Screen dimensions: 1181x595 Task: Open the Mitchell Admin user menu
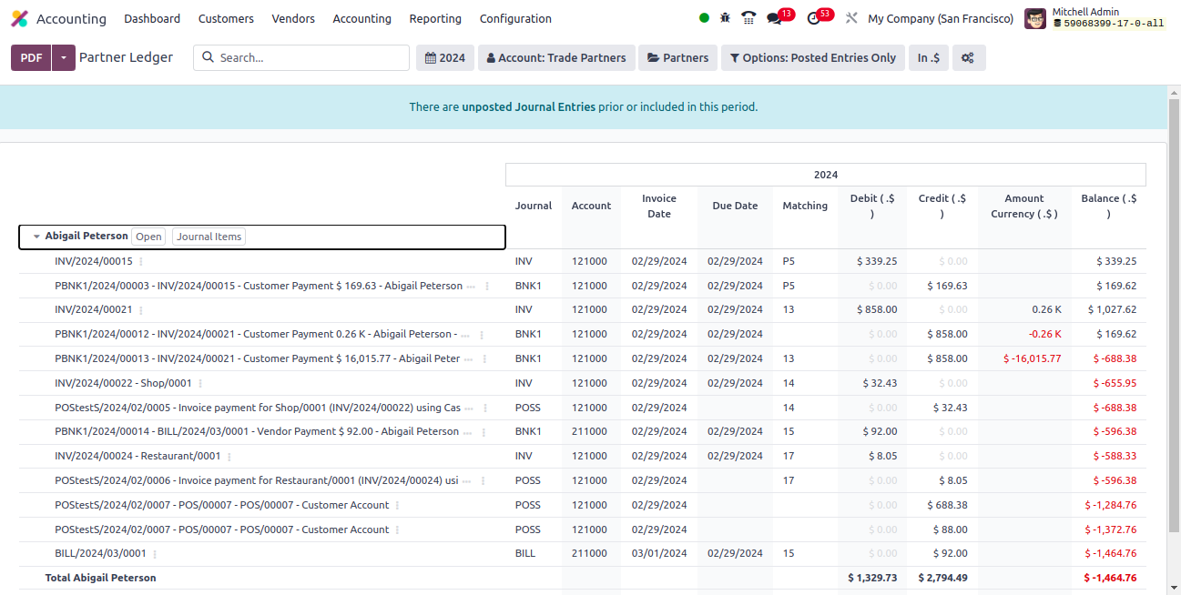[x=1094, y=18]
